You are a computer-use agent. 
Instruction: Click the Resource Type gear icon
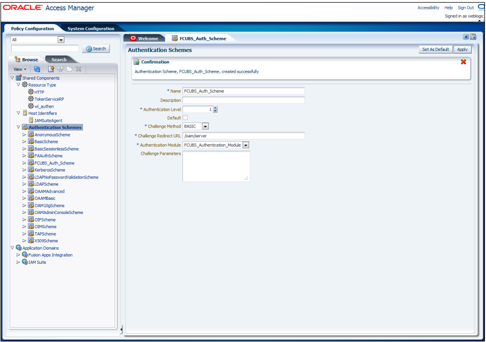[25, 84]
